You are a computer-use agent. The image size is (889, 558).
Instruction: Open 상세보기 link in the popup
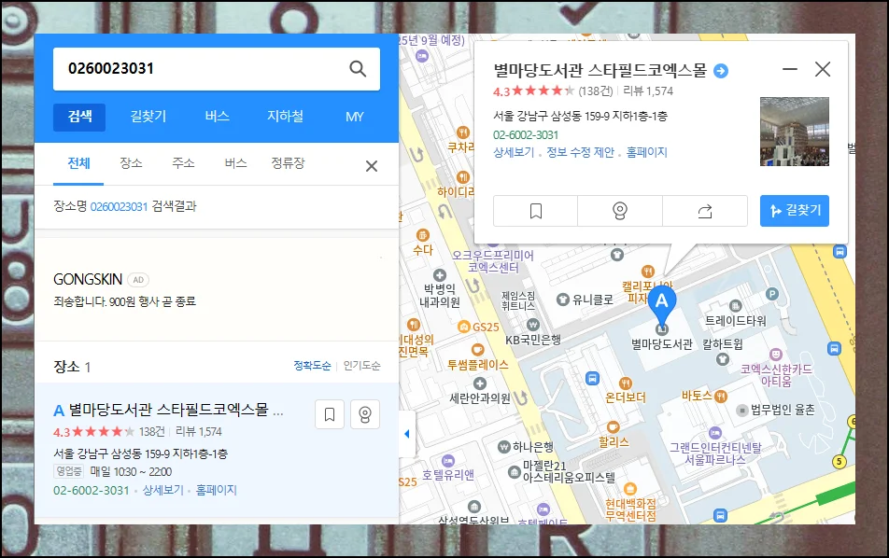pos(514,152)
